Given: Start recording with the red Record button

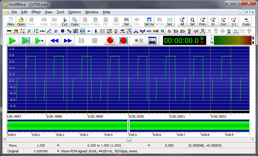Looking at the screenshot, I should coord(110,41).
